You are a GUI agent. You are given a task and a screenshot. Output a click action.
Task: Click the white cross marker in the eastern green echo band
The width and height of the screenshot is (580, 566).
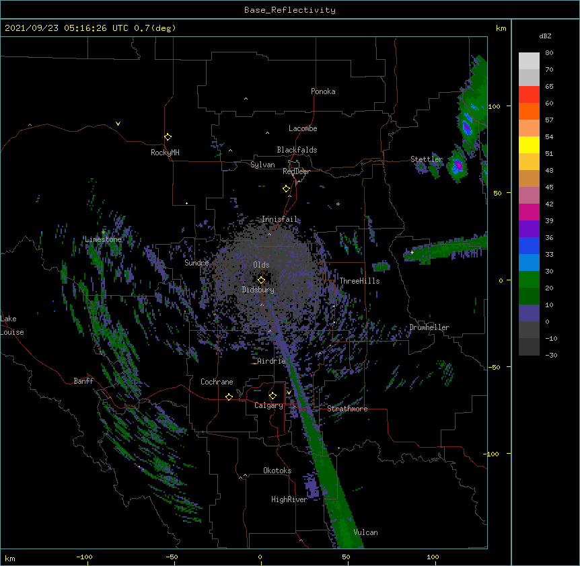pos(412,252)
